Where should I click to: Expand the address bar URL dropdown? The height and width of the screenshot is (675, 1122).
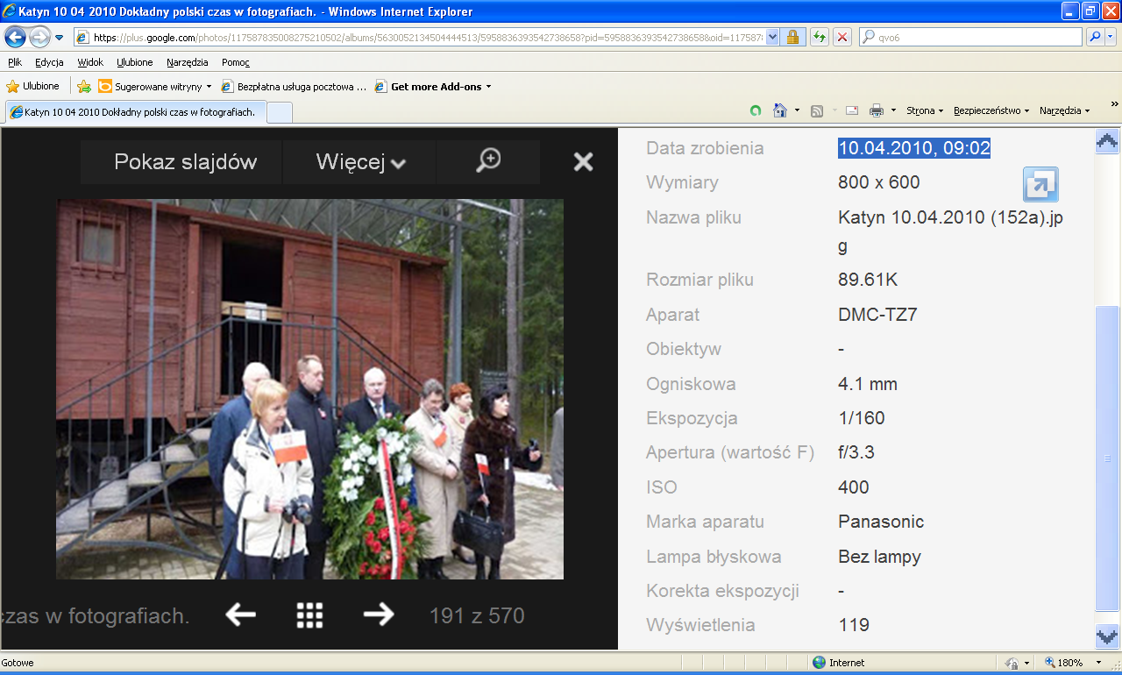pos(772,37)
